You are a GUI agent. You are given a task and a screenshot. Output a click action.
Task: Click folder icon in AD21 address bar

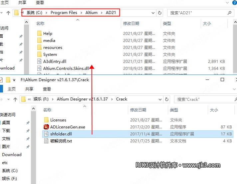pyautogui.click(x=16, y=13)
